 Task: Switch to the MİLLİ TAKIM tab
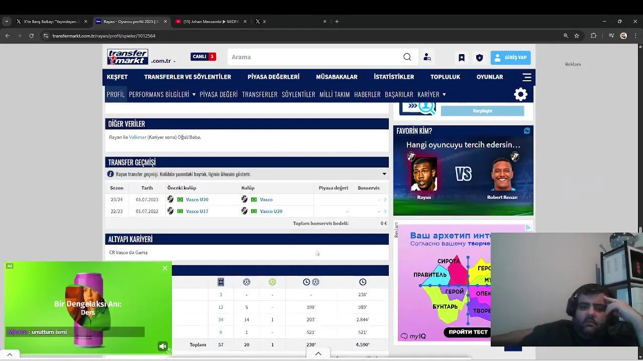pos(335,94)
